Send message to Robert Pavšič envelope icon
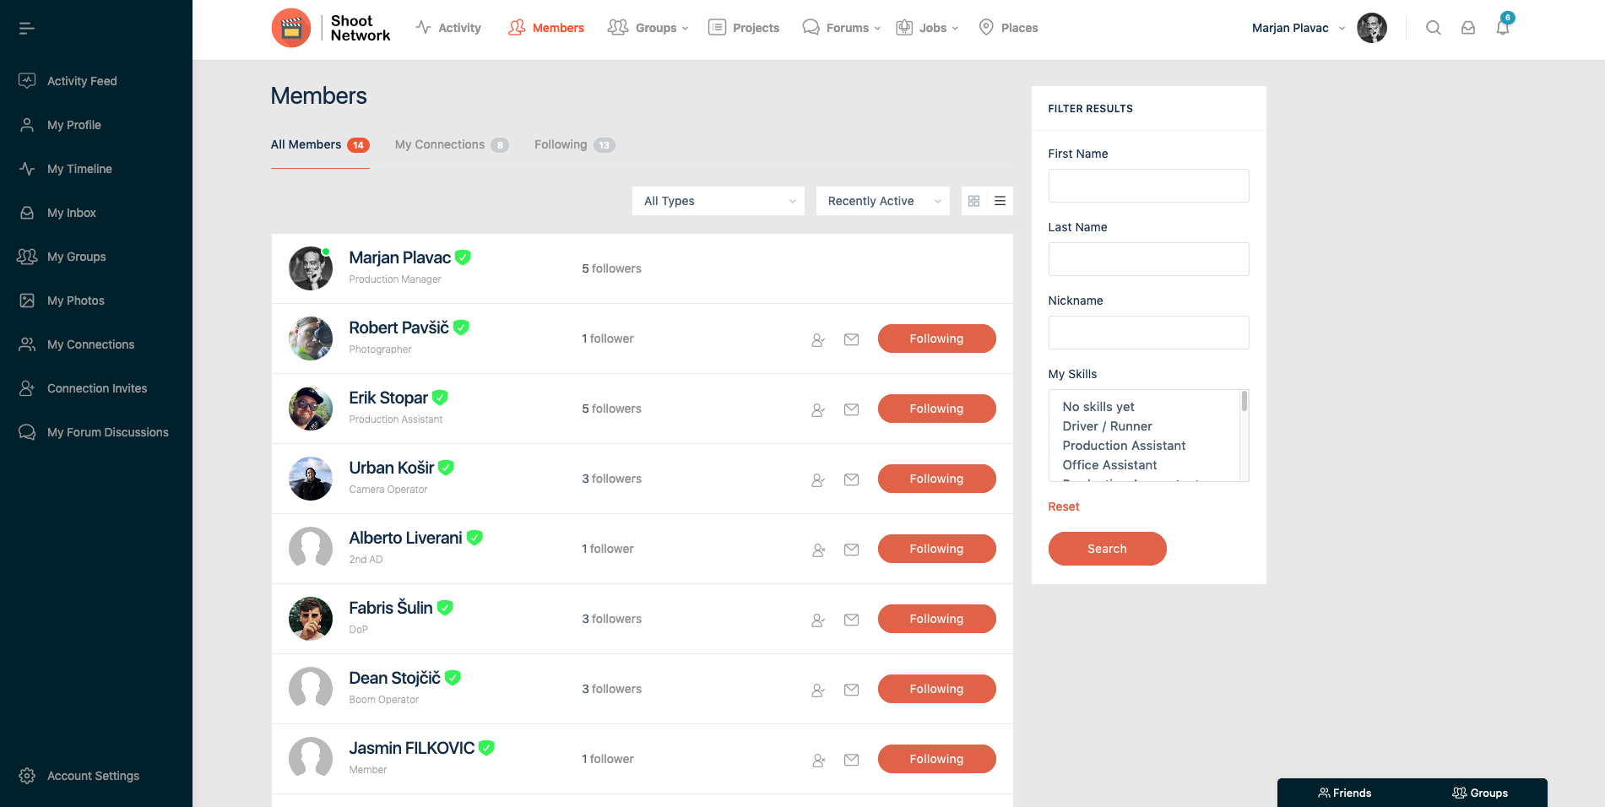This screenshot has width=1605, height=807. [x=851, y=339]
